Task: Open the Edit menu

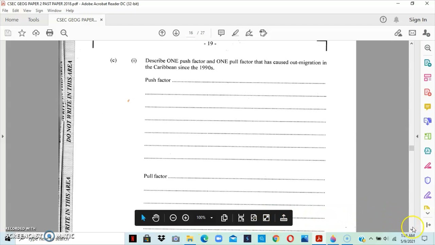Action: pyautogui.click(x=16, y=11)
